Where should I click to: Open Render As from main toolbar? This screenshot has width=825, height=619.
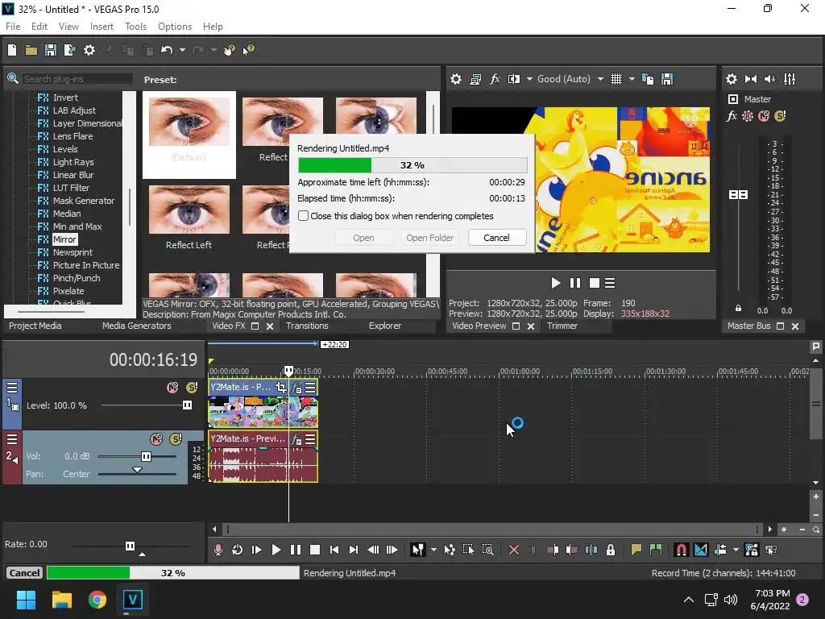click(70, 50)
